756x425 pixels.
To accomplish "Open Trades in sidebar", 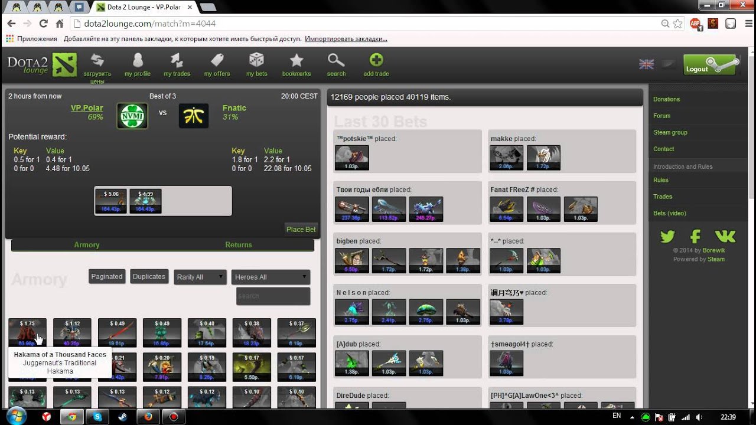I will pyautogui.click(x=663, y=197).
